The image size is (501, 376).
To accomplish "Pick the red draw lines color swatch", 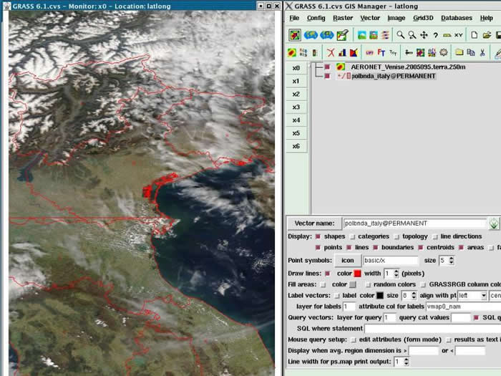I will 357,274.
